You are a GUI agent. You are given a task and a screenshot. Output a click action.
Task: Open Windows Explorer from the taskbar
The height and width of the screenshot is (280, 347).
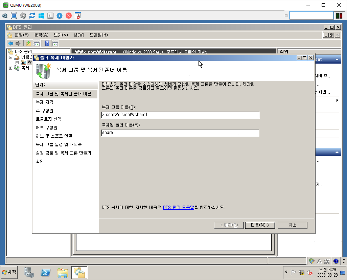click(63, 272)
